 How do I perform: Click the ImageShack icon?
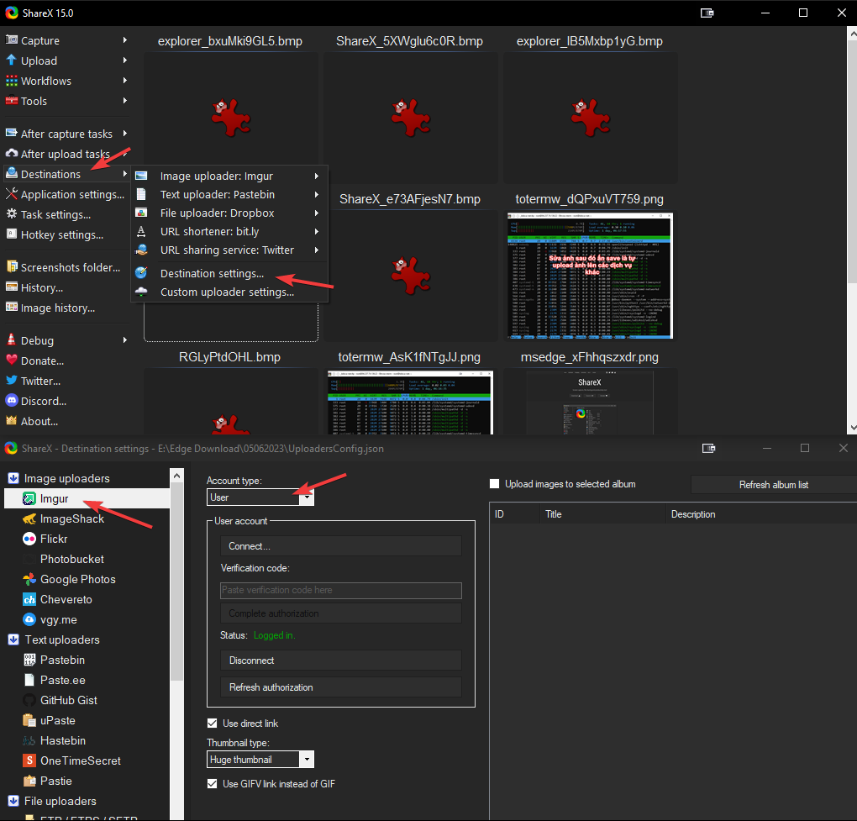pos(29,518)
